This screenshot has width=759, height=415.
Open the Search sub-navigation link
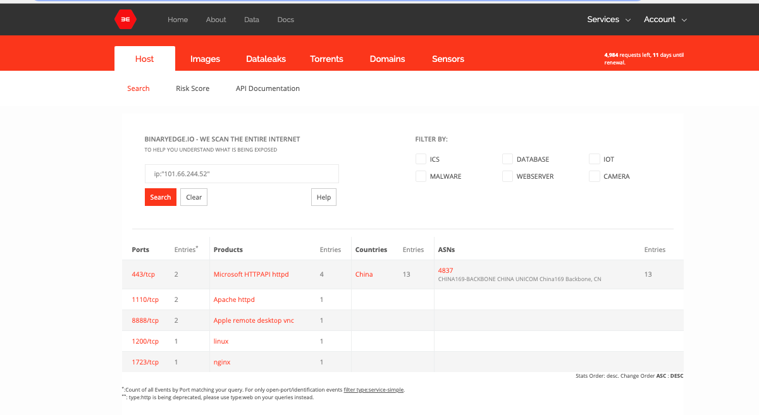point(139,88)
